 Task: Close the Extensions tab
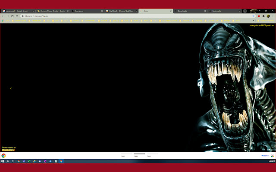102,11
